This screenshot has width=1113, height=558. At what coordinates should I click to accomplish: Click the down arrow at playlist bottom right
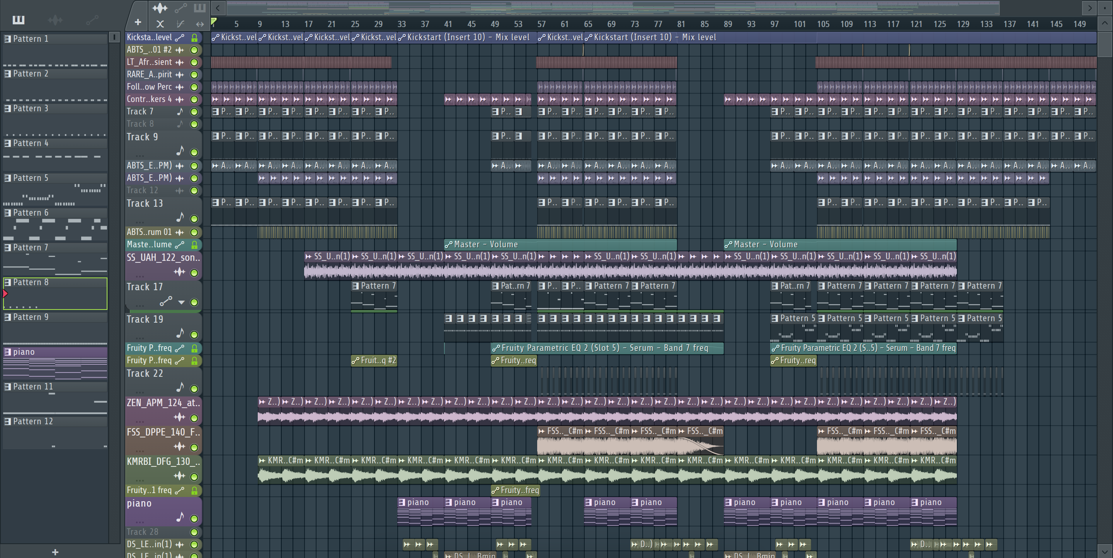[x=1105, y=551]
